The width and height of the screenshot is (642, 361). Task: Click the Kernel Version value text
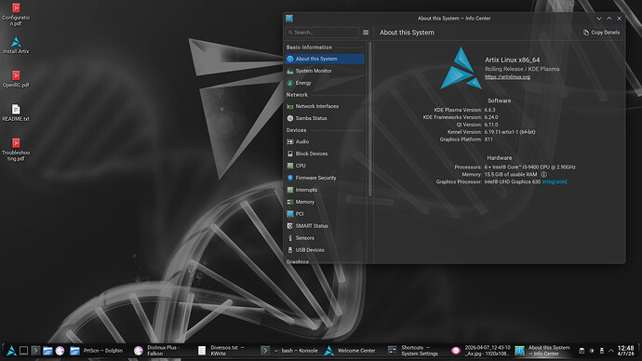pos(510,132)
